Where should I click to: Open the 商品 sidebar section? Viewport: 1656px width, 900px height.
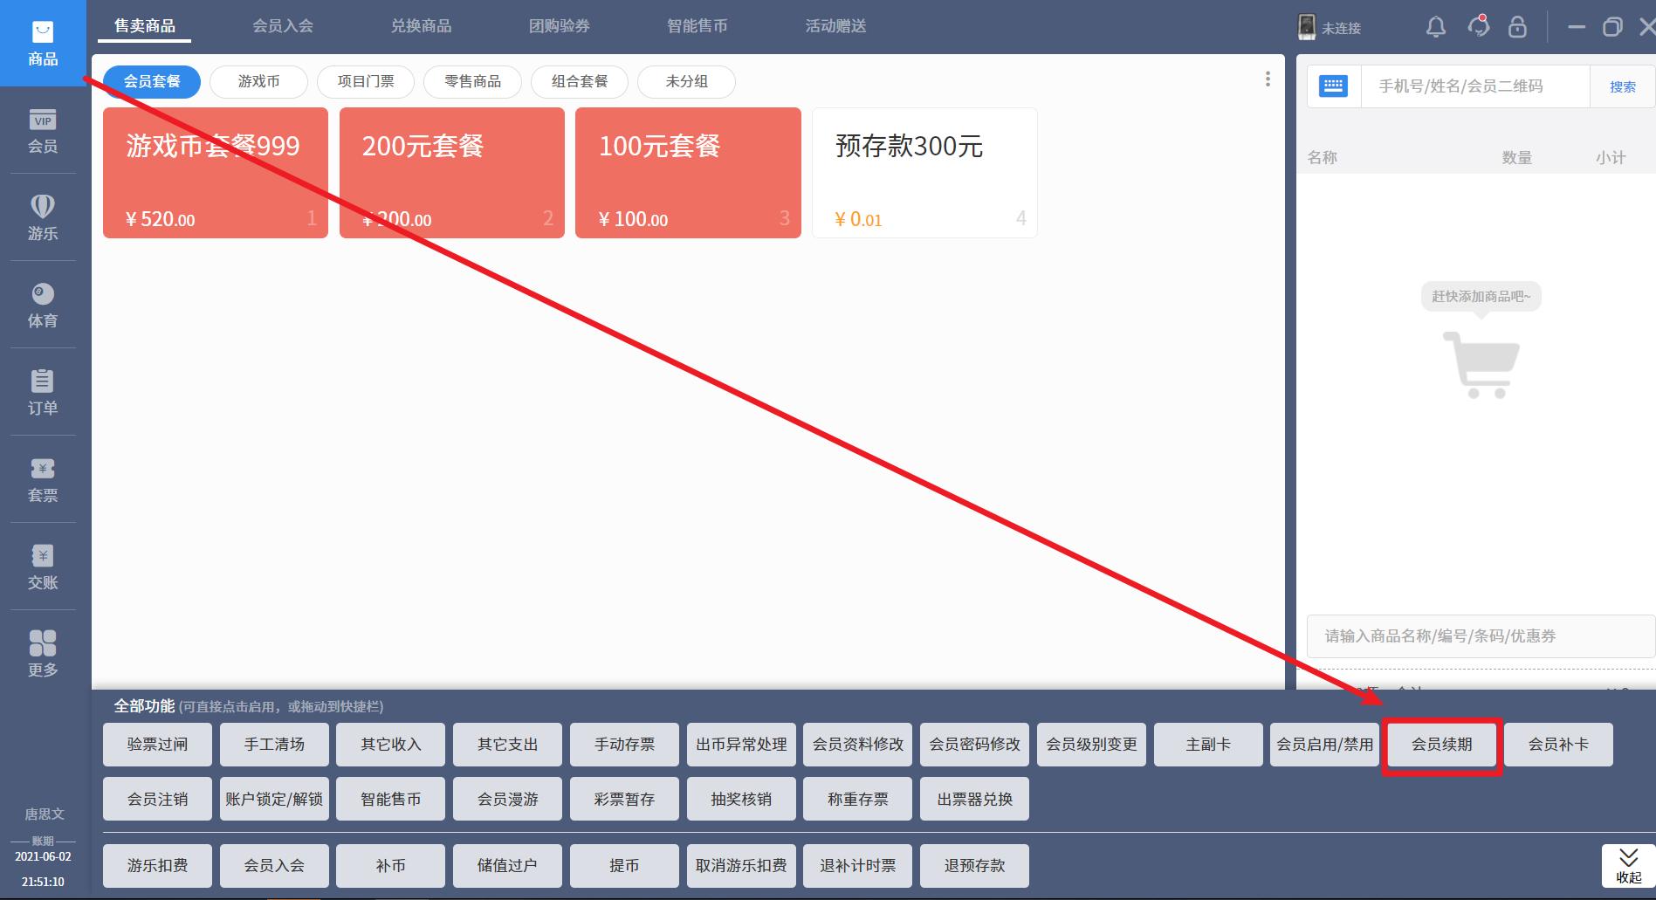coord(43,44)
